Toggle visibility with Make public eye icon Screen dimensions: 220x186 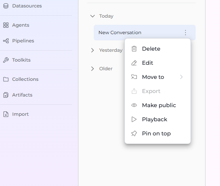point(134,105)
